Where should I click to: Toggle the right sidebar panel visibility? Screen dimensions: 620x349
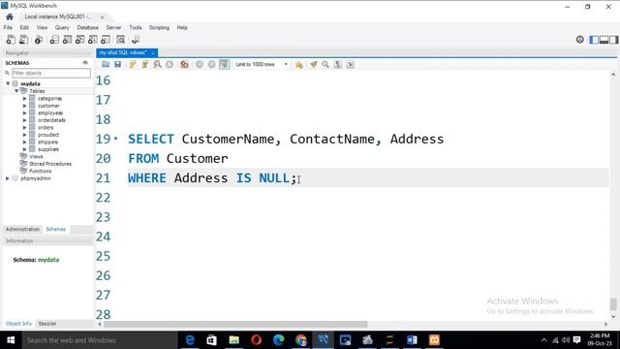pyautogui.click(x=613, y=40)
